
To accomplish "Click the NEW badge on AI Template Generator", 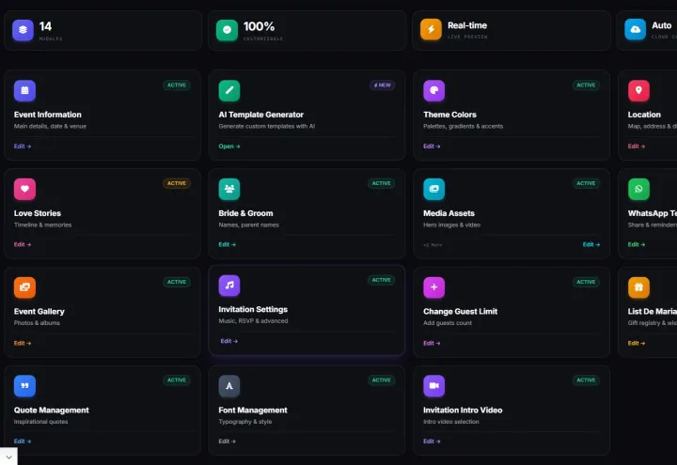I will pos(382,85).
